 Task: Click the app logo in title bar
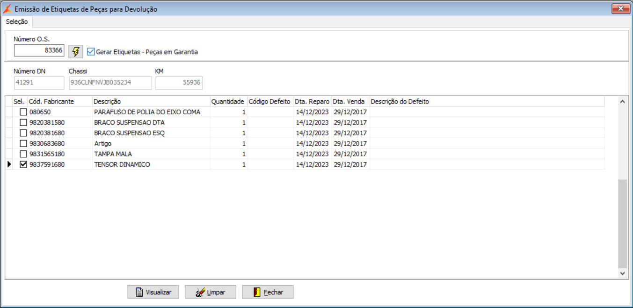coord(7,9)
